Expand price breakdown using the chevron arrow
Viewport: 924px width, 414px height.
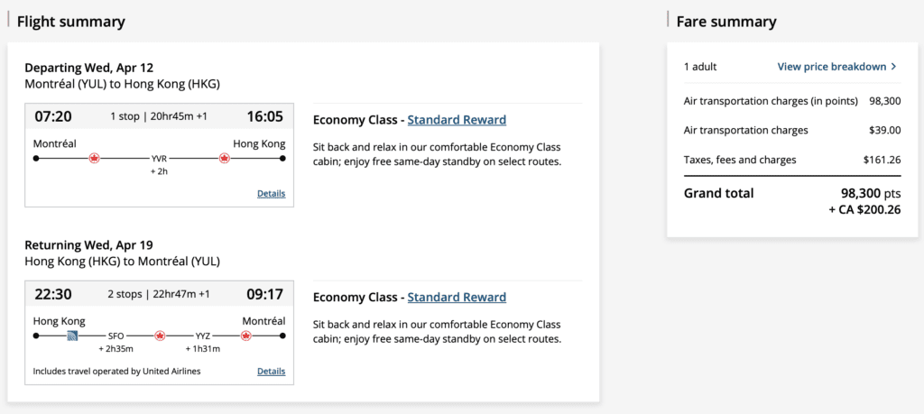pos(894,67)
